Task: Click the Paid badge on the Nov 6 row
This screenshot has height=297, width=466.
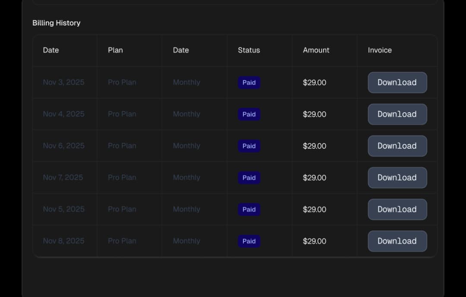Action: click(249, 146)
